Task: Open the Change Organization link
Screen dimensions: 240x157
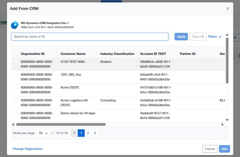Action: pos(28,149)
